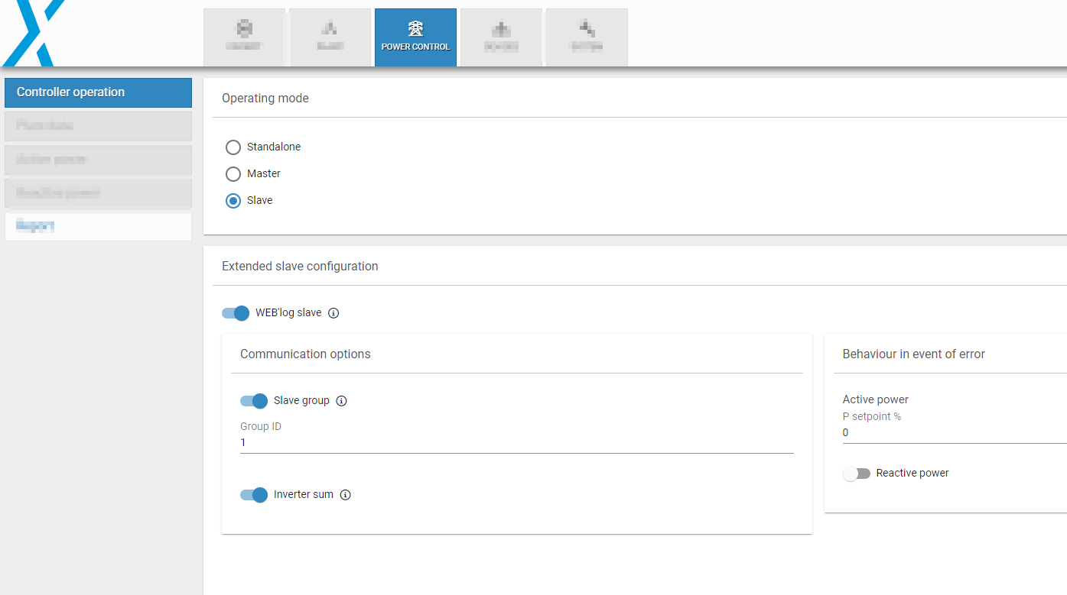Click the power pylon icon in the POWER CONTROL tab
This screenshot has height=595, width=1067.
point(415,30)
